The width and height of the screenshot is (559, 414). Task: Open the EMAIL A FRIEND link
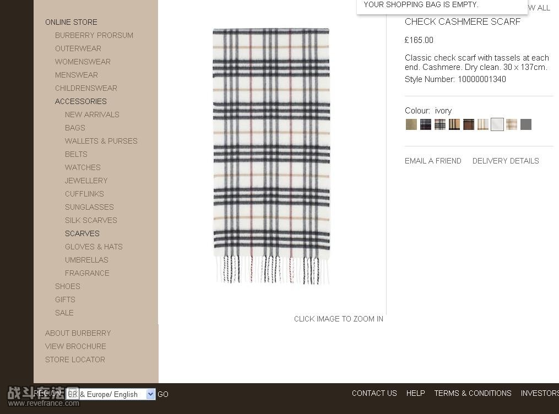(x=433, y=161)
